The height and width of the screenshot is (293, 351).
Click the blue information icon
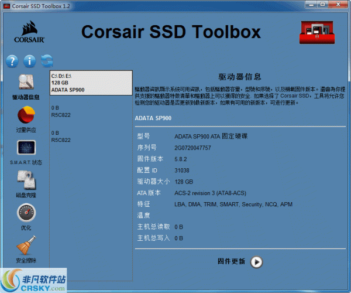point(29,61)
